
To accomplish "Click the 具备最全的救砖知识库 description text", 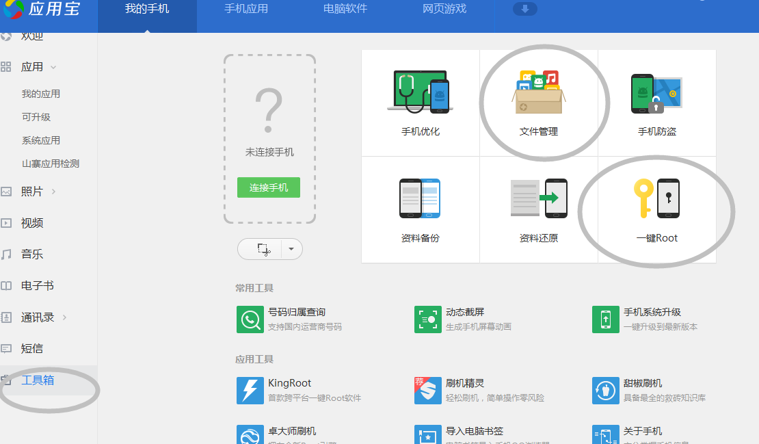I will point(665,398).
